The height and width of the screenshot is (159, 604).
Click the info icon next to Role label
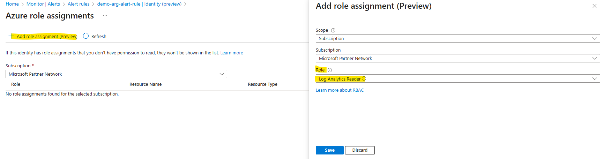tap(330, 70)
